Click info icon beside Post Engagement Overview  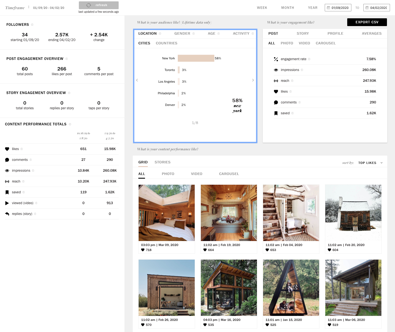(x=67, y=59)
